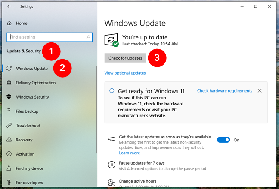Click the Check hardware requirements link
The width and height of the screenshot is (279, 189).
click(x=225, y=91)
